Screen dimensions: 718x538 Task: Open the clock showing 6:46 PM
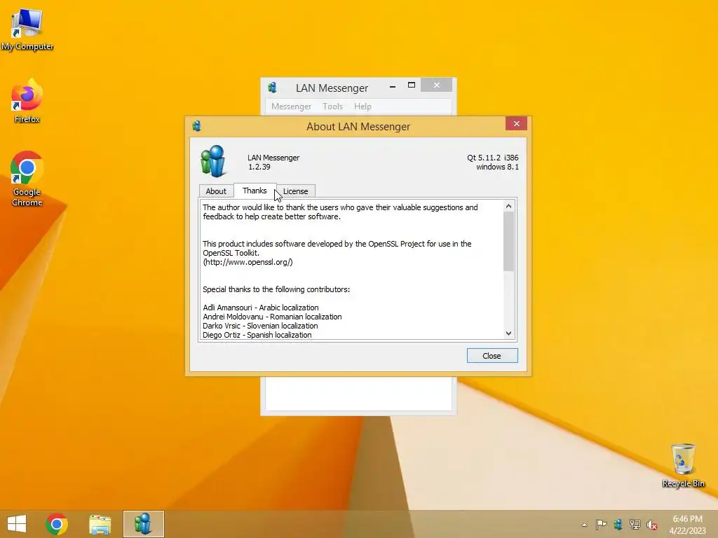[x=687, y=525]
